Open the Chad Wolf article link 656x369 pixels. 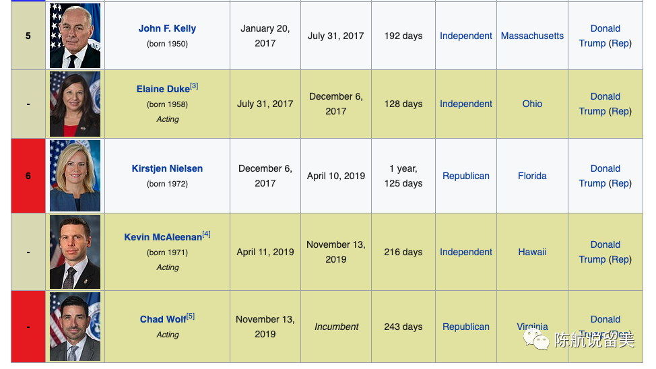click(x=162, y=319)
